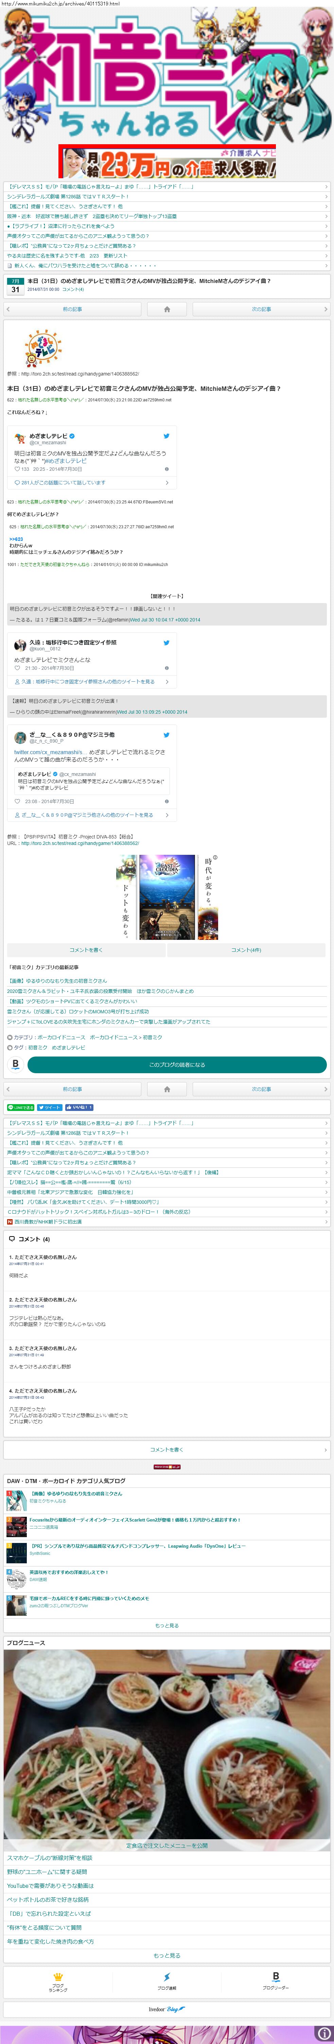The image size is (334, 2044).
Task: Click the Twitter bird on めざましテレビ tweet
Action: coord(166,436)
